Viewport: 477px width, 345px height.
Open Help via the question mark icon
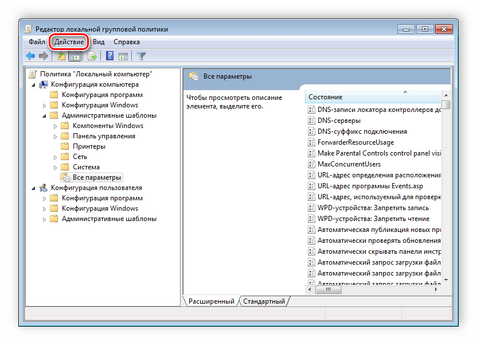(110, 56)
